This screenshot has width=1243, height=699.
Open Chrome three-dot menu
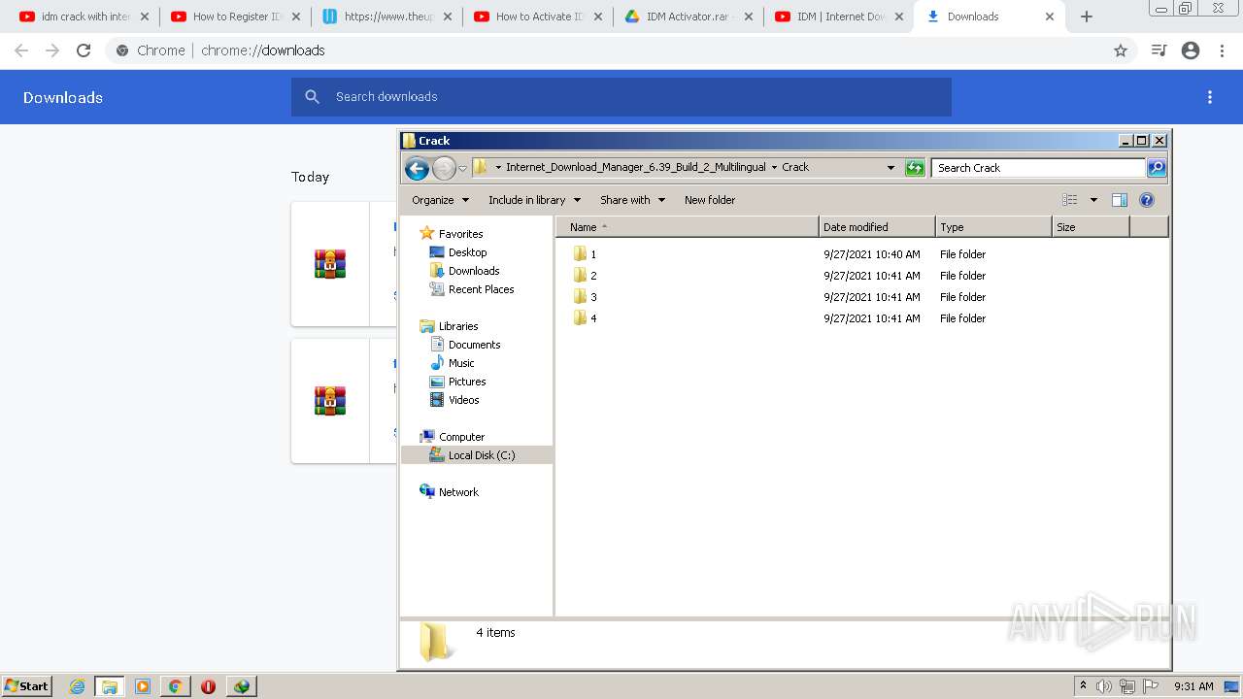click(1223, 50)
